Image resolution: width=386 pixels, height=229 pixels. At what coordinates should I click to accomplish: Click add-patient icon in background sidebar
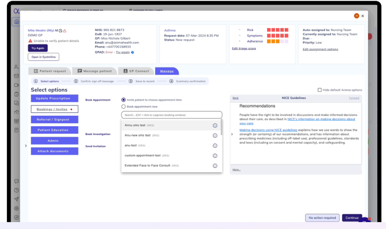coord(16,67)
